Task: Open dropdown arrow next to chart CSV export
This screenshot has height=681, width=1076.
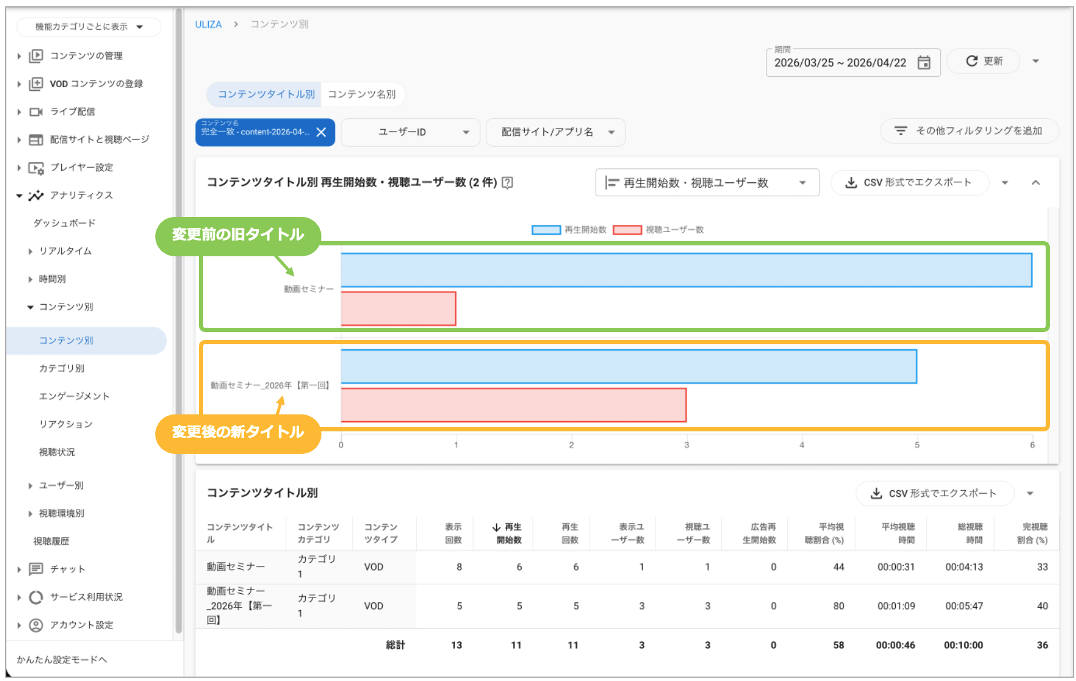Action: click(1004, 182)
